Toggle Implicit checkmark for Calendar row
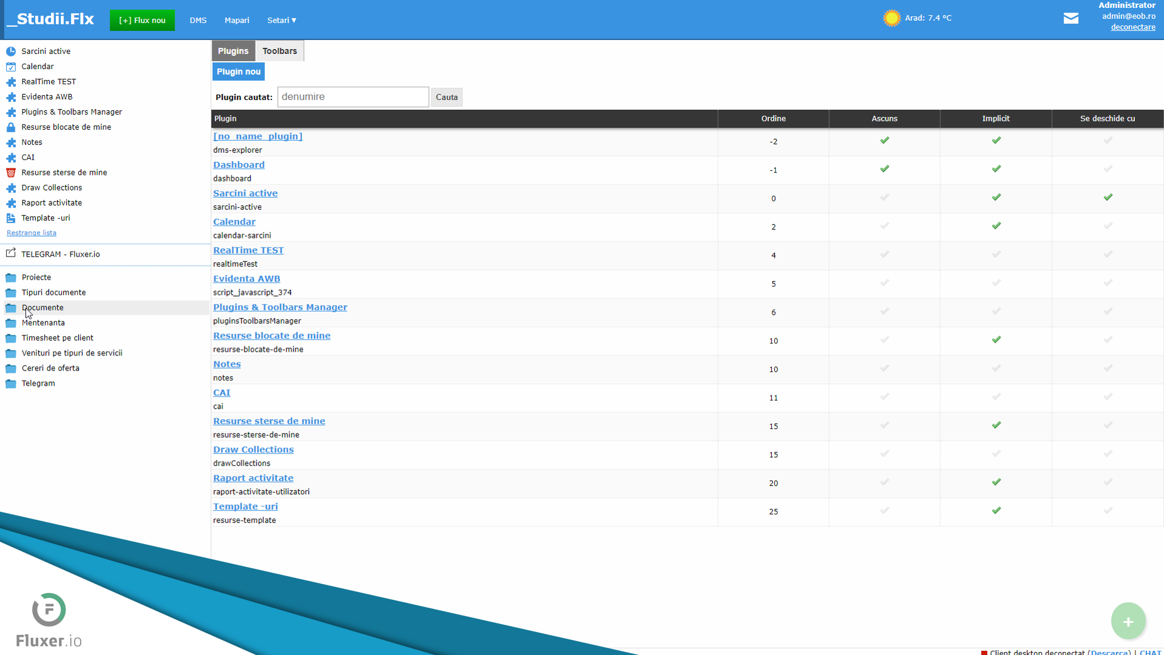This screenshot has height=655, width=1164. [x=996, y=226]
